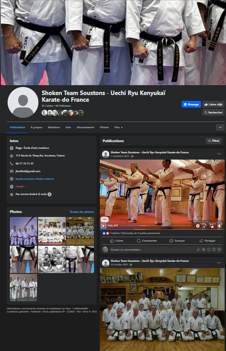Switch to the À propos tab
Image resolution: width=226 pixels, height=351 pixels.
click(36, 127)
